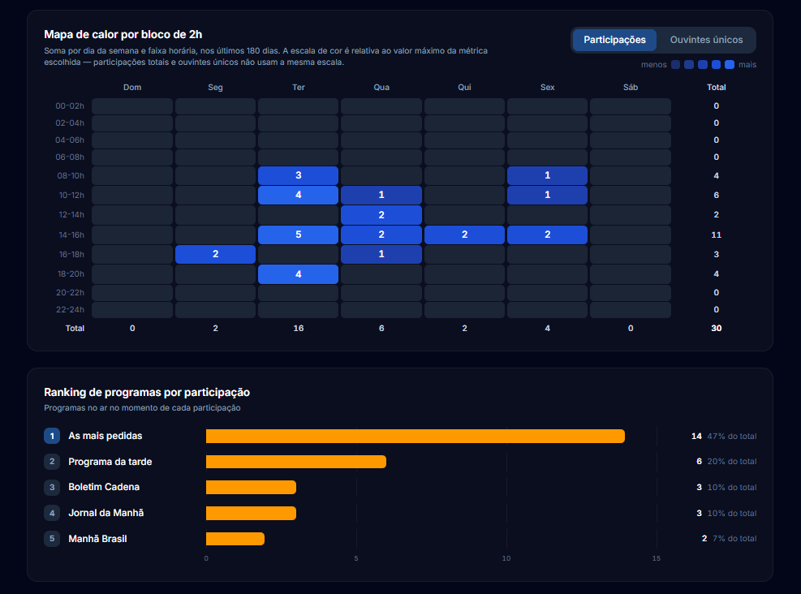Click the lightest 'mais' legend swatch
This screenshot has height=594, width=801.
(x=730, y=64)
